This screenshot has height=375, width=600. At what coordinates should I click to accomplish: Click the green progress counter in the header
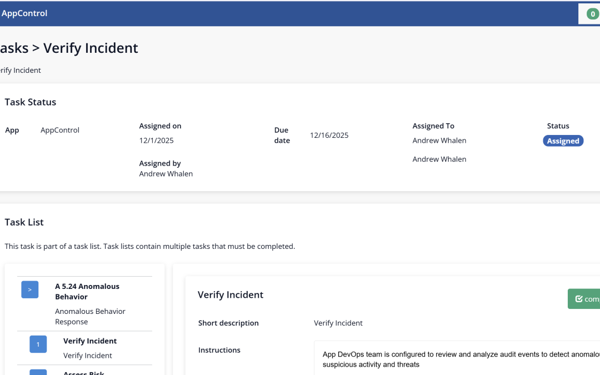594,13
